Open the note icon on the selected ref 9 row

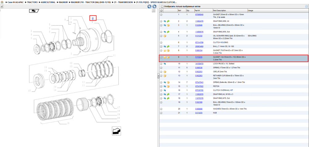[x=165, y=57]
